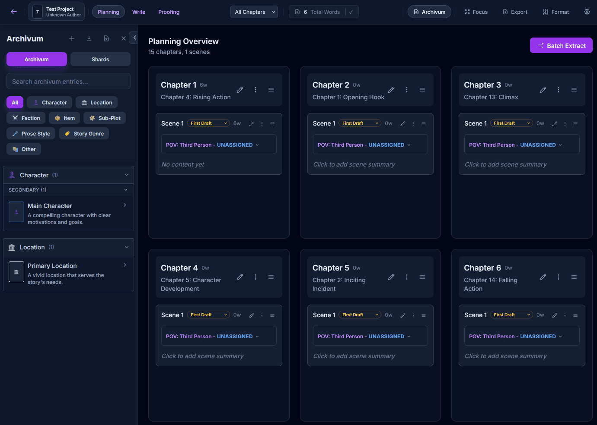Edit Chapter 2 with the pencil icon

pyautogui.click(x=391, y=90)
